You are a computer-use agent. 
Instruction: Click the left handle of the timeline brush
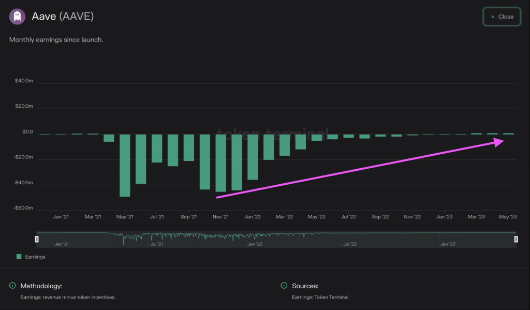[37, 239]
